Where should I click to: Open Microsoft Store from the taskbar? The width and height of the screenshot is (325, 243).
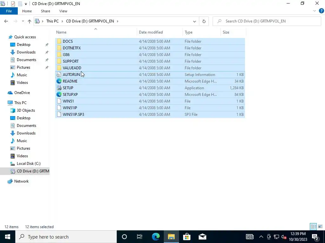click(x=187, y=237)
